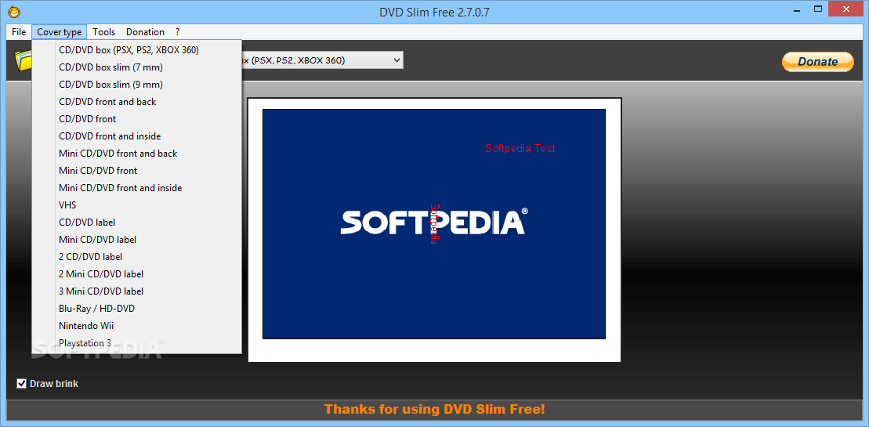Select CD/DVD box (PSX, PS2, XBOX 360)
This screenshot has width=869, height=427.
click(137, 50)
